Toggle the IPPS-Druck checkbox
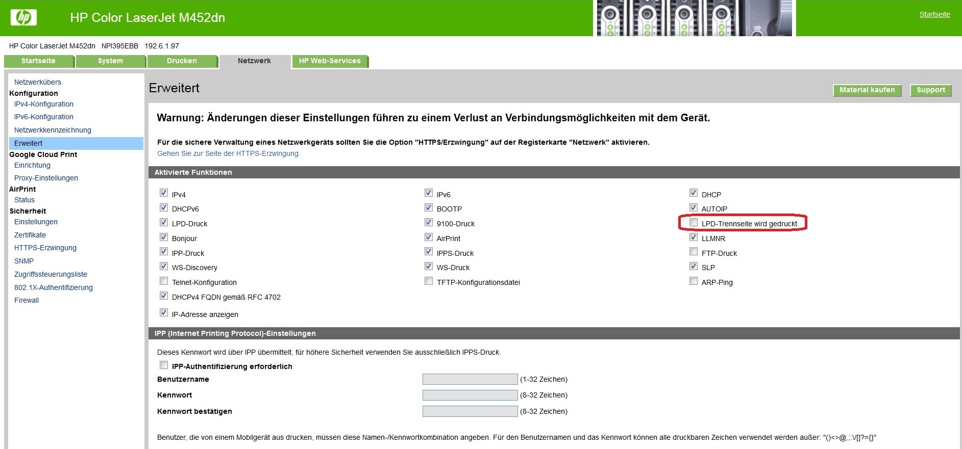Image resolution: width=962 pixels, height=449 pixels. [x=429, y=251]
